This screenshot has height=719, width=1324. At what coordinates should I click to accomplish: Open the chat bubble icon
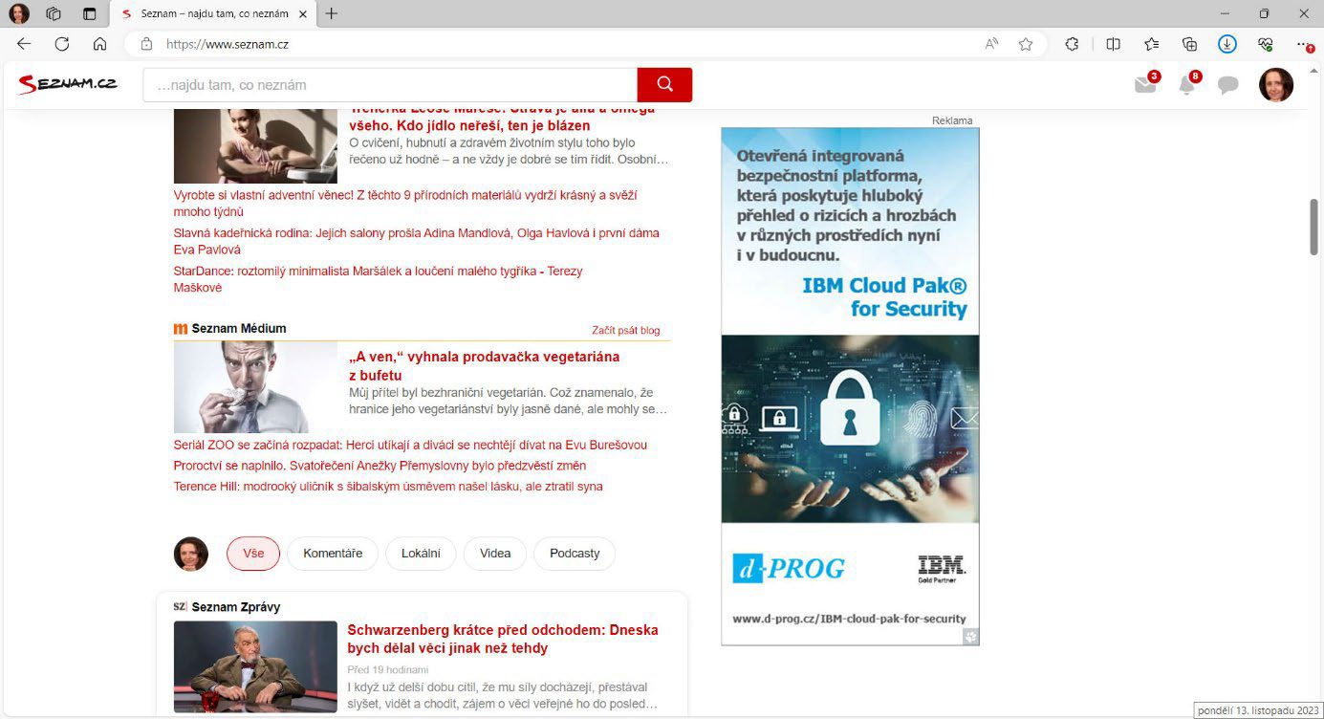(x=1228, y=85)
